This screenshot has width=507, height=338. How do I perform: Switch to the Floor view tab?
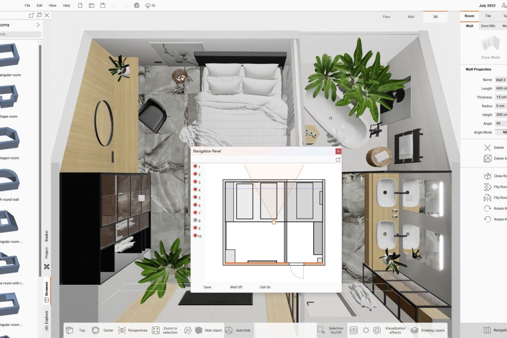[386, 17]
